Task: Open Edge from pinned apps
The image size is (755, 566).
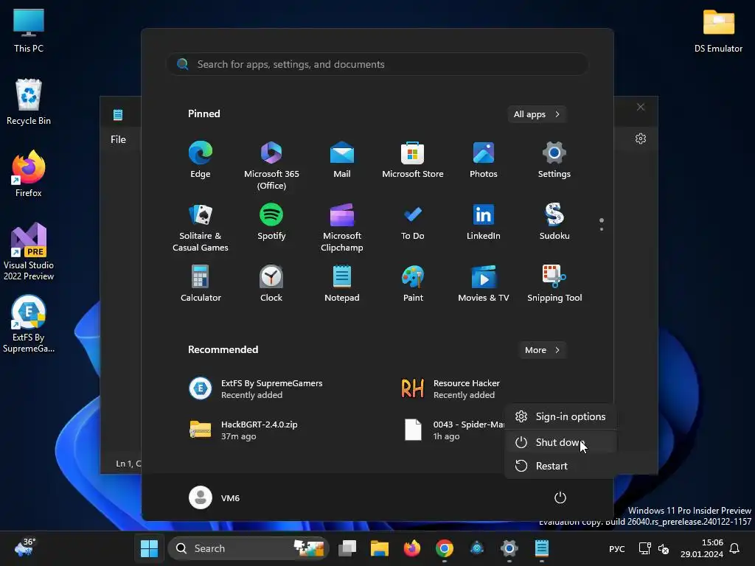Action: [x=201, y=160]
